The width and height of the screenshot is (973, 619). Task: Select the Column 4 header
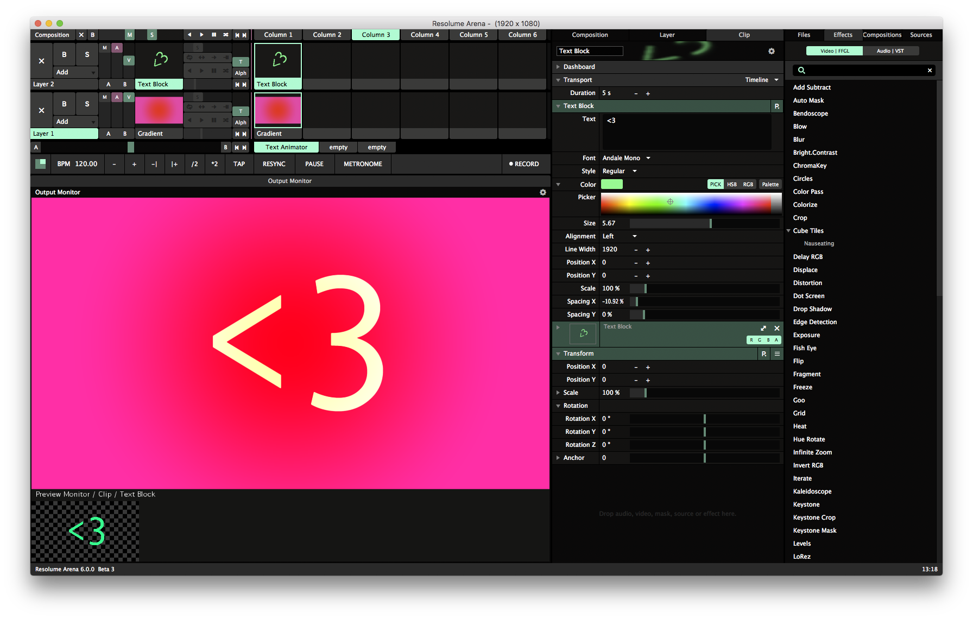(x=425, y=35)
